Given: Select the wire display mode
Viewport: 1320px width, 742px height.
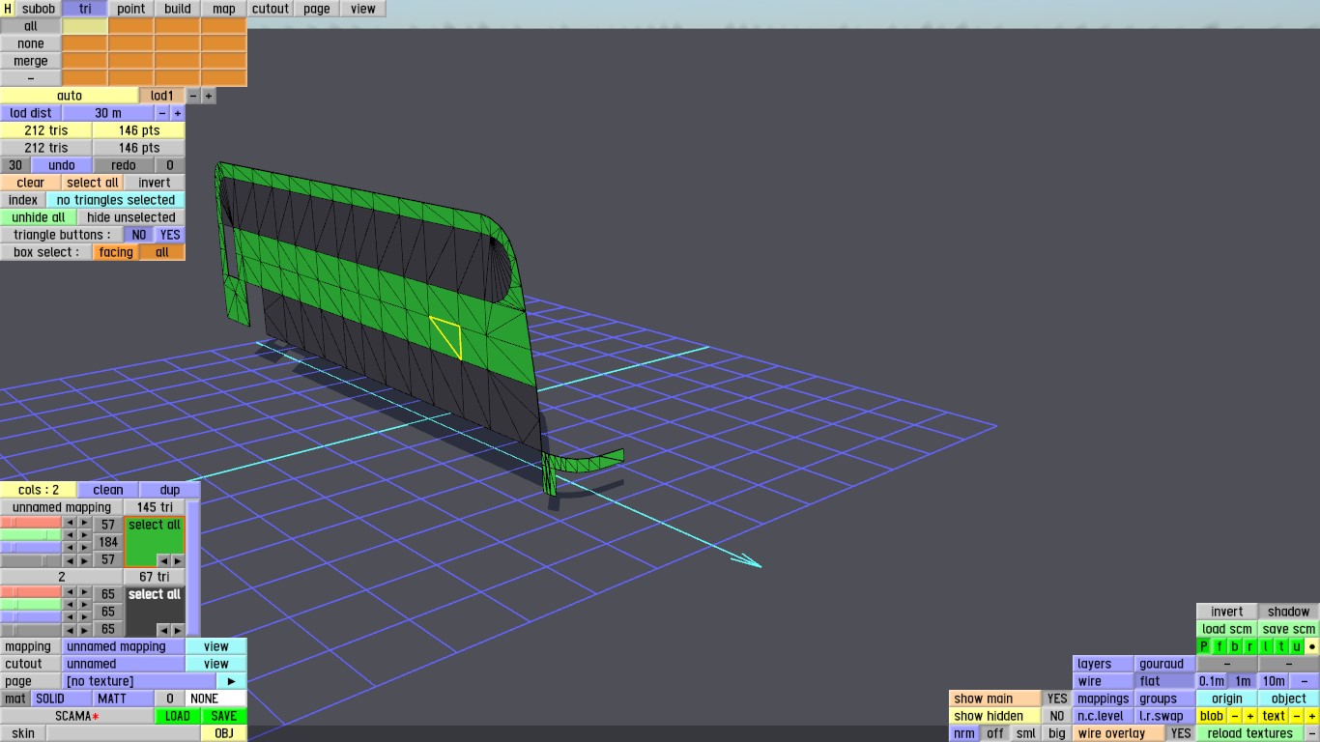Looking at the screenshot, I should point(1104,681).
